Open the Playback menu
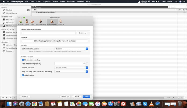The width and height of the screenshot is (187, 108). click(46, 2)
